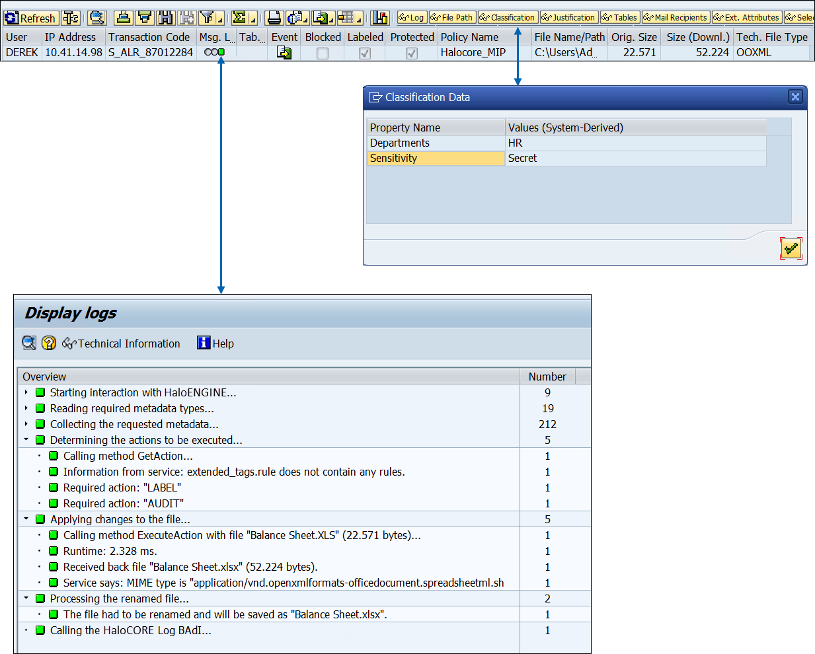Select the DEREK user cell
Screen dimensions: 815x654
click(x=21, y=52)
